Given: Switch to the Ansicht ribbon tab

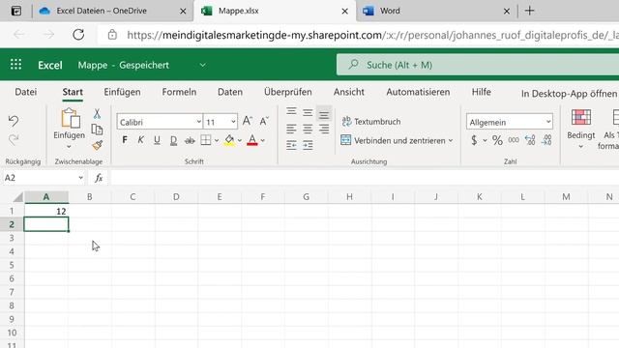Looking at the screenshot, I should (349, 92).
